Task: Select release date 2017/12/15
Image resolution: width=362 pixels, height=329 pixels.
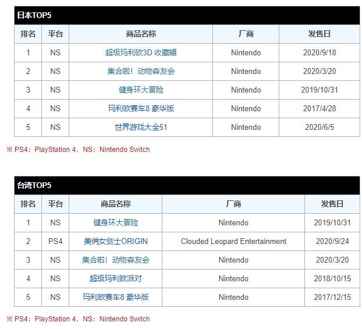Action: pos(332,297)
